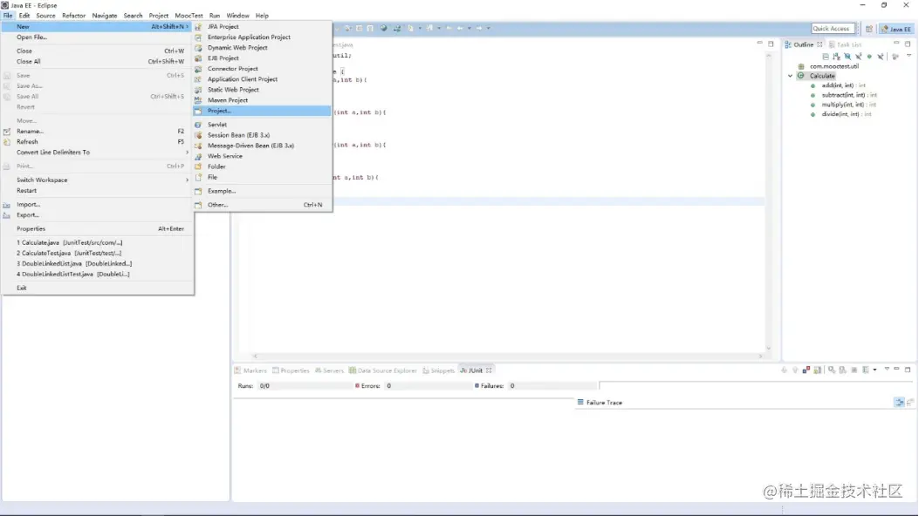Viewport: 919px width, 516px height.
Task: Switch to the Properties tab
Action: point(291,371)
